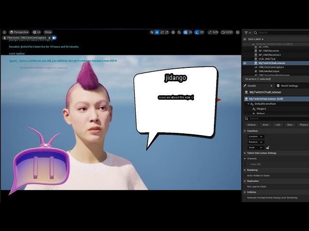Screen dimensions: 309x231
Task: Open the Rotation type dropdown
Action: pyautogui.click(x=256, y=142)
